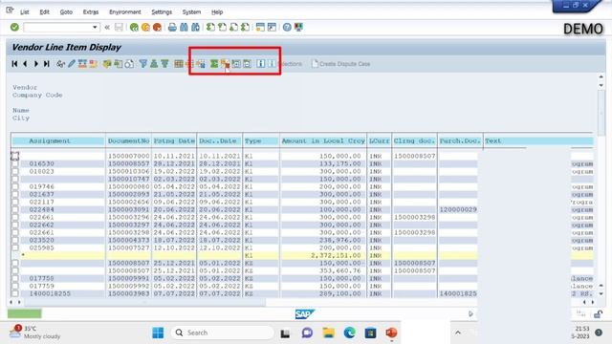Click the Change Document pencil icon

click(72, 64)
